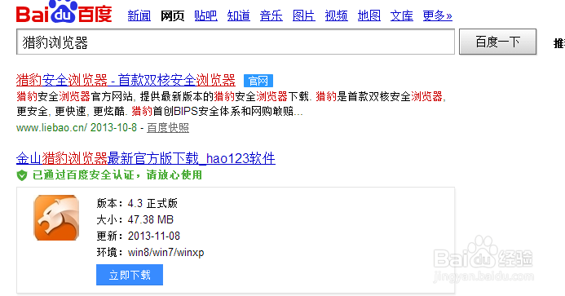Open the 新闻 news tab
Image resolution: width=565 pixels, height=296 pixels.
(139, 15)
